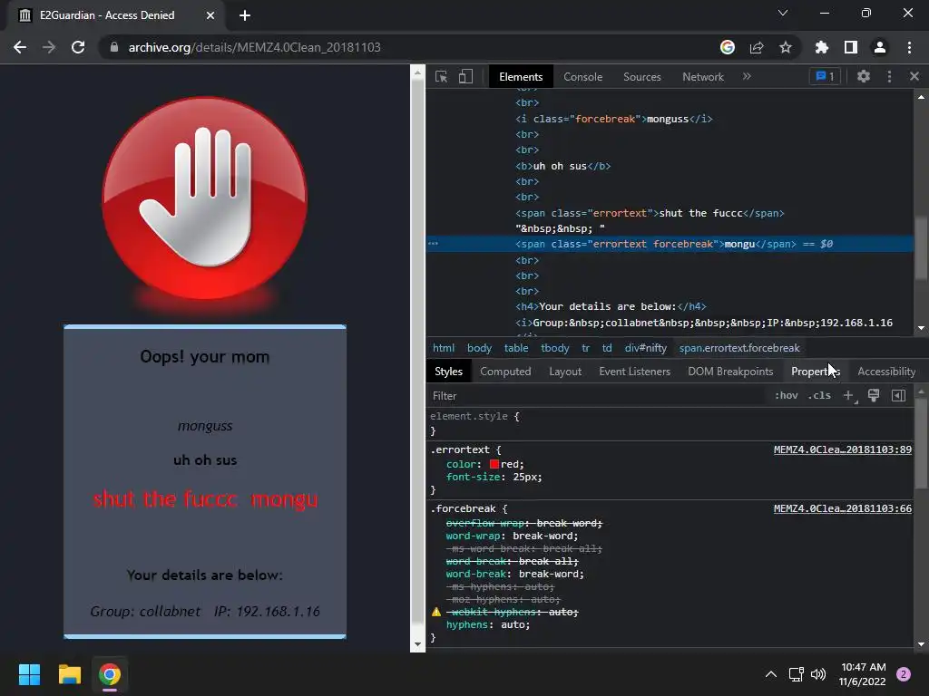Select the Elements tab
The height and width of the screenshot is (696, 929).
coord(521,77)
